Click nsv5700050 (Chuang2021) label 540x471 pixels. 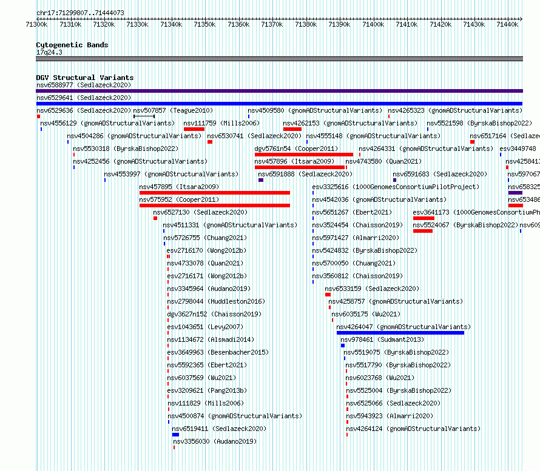point(354,263)
